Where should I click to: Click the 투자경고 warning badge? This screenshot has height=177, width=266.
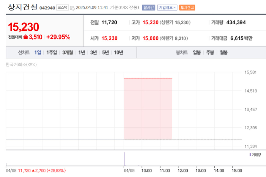pos(187,8)
